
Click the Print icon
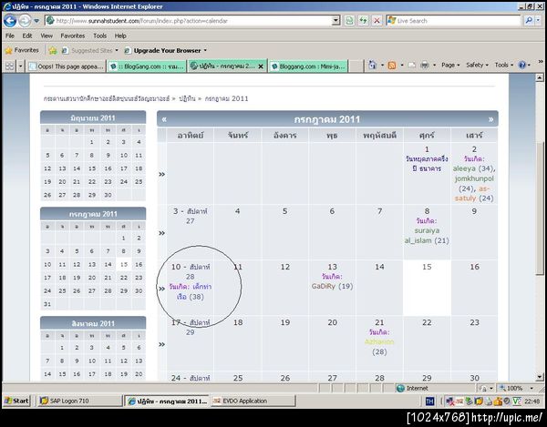pos(425,65)
